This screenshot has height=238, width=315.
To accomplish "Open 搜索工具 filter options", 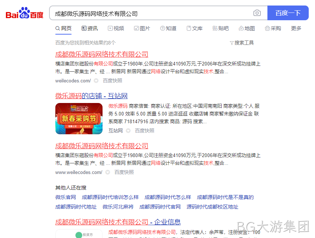I will click(x=242, y=43).
